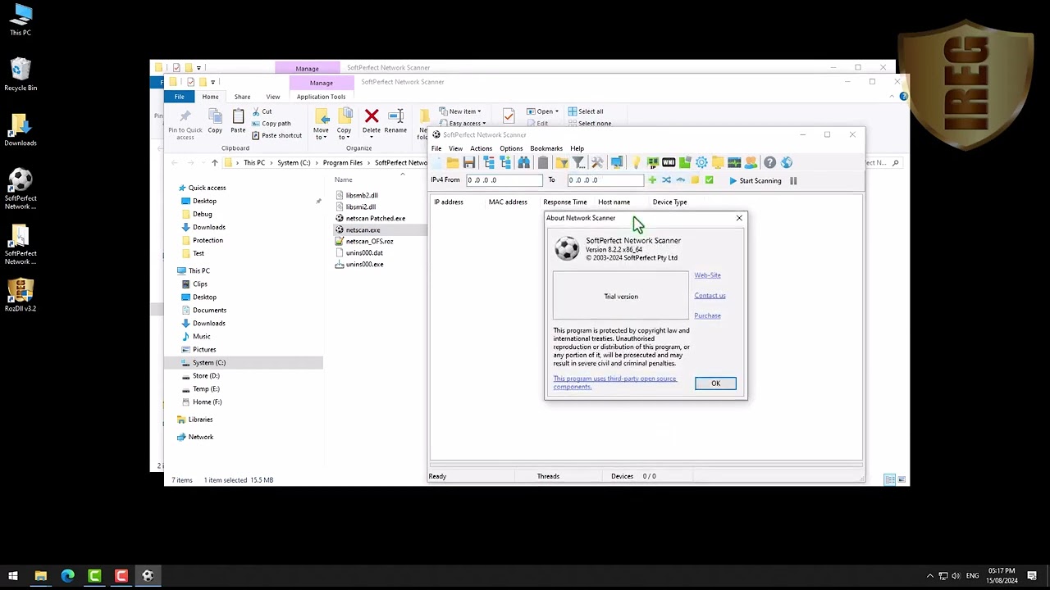Image resolution: width=1050 pixels, height=590 pixels.
Task: Click the To IP address field
Action: click(x=605, y=180)
